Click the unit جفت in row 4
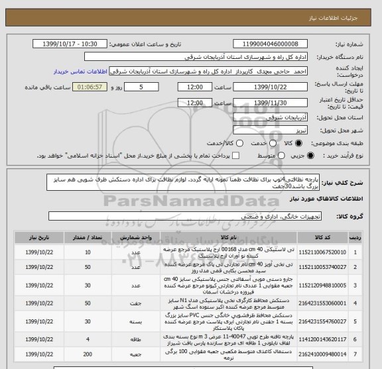This screenshot has height=369, width=382. tap(136, 303)
